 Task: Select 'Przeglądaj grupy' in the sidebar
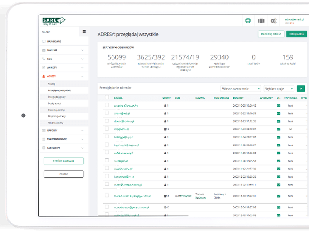tap(57, 97)
